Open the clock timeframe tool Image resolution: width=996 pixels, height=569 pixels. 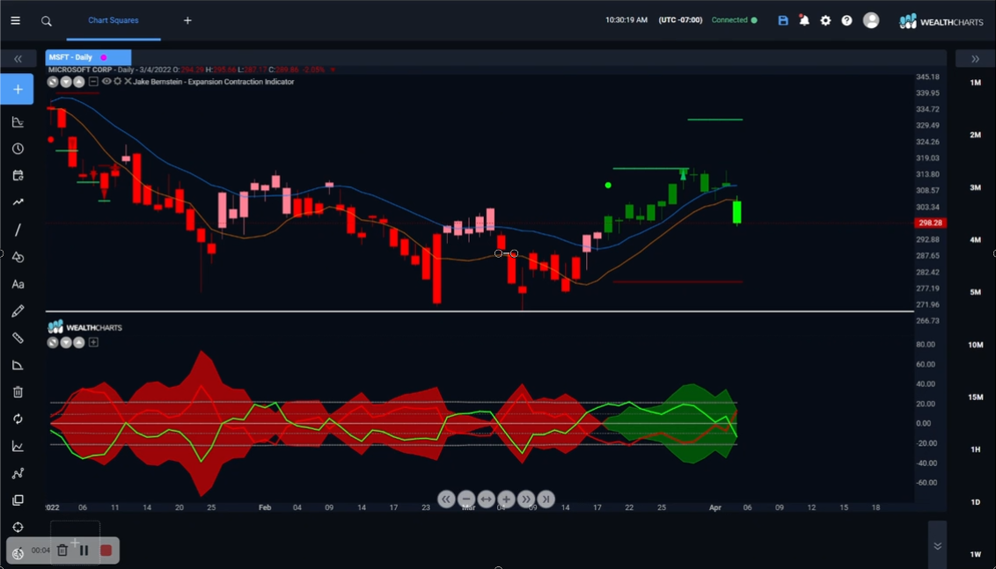pos(18,149)
